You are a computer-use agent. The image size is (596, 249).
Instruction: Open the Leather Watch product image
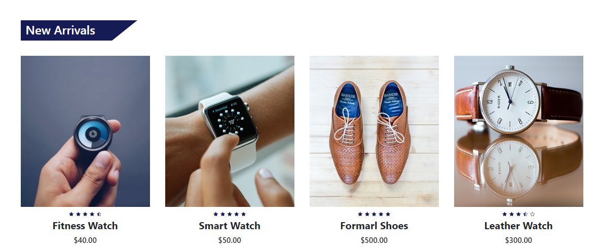point(518,131)
